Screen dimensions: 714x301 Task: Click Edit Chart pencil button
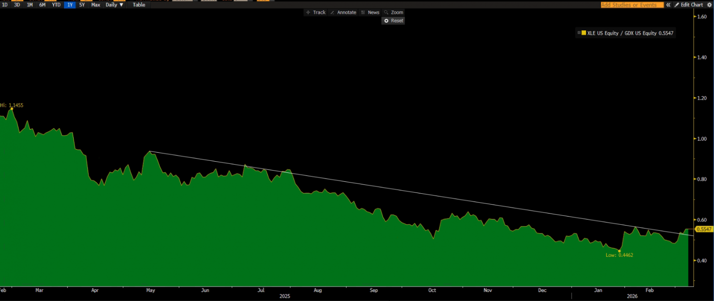pyautogui.click(x=689, y=5)
